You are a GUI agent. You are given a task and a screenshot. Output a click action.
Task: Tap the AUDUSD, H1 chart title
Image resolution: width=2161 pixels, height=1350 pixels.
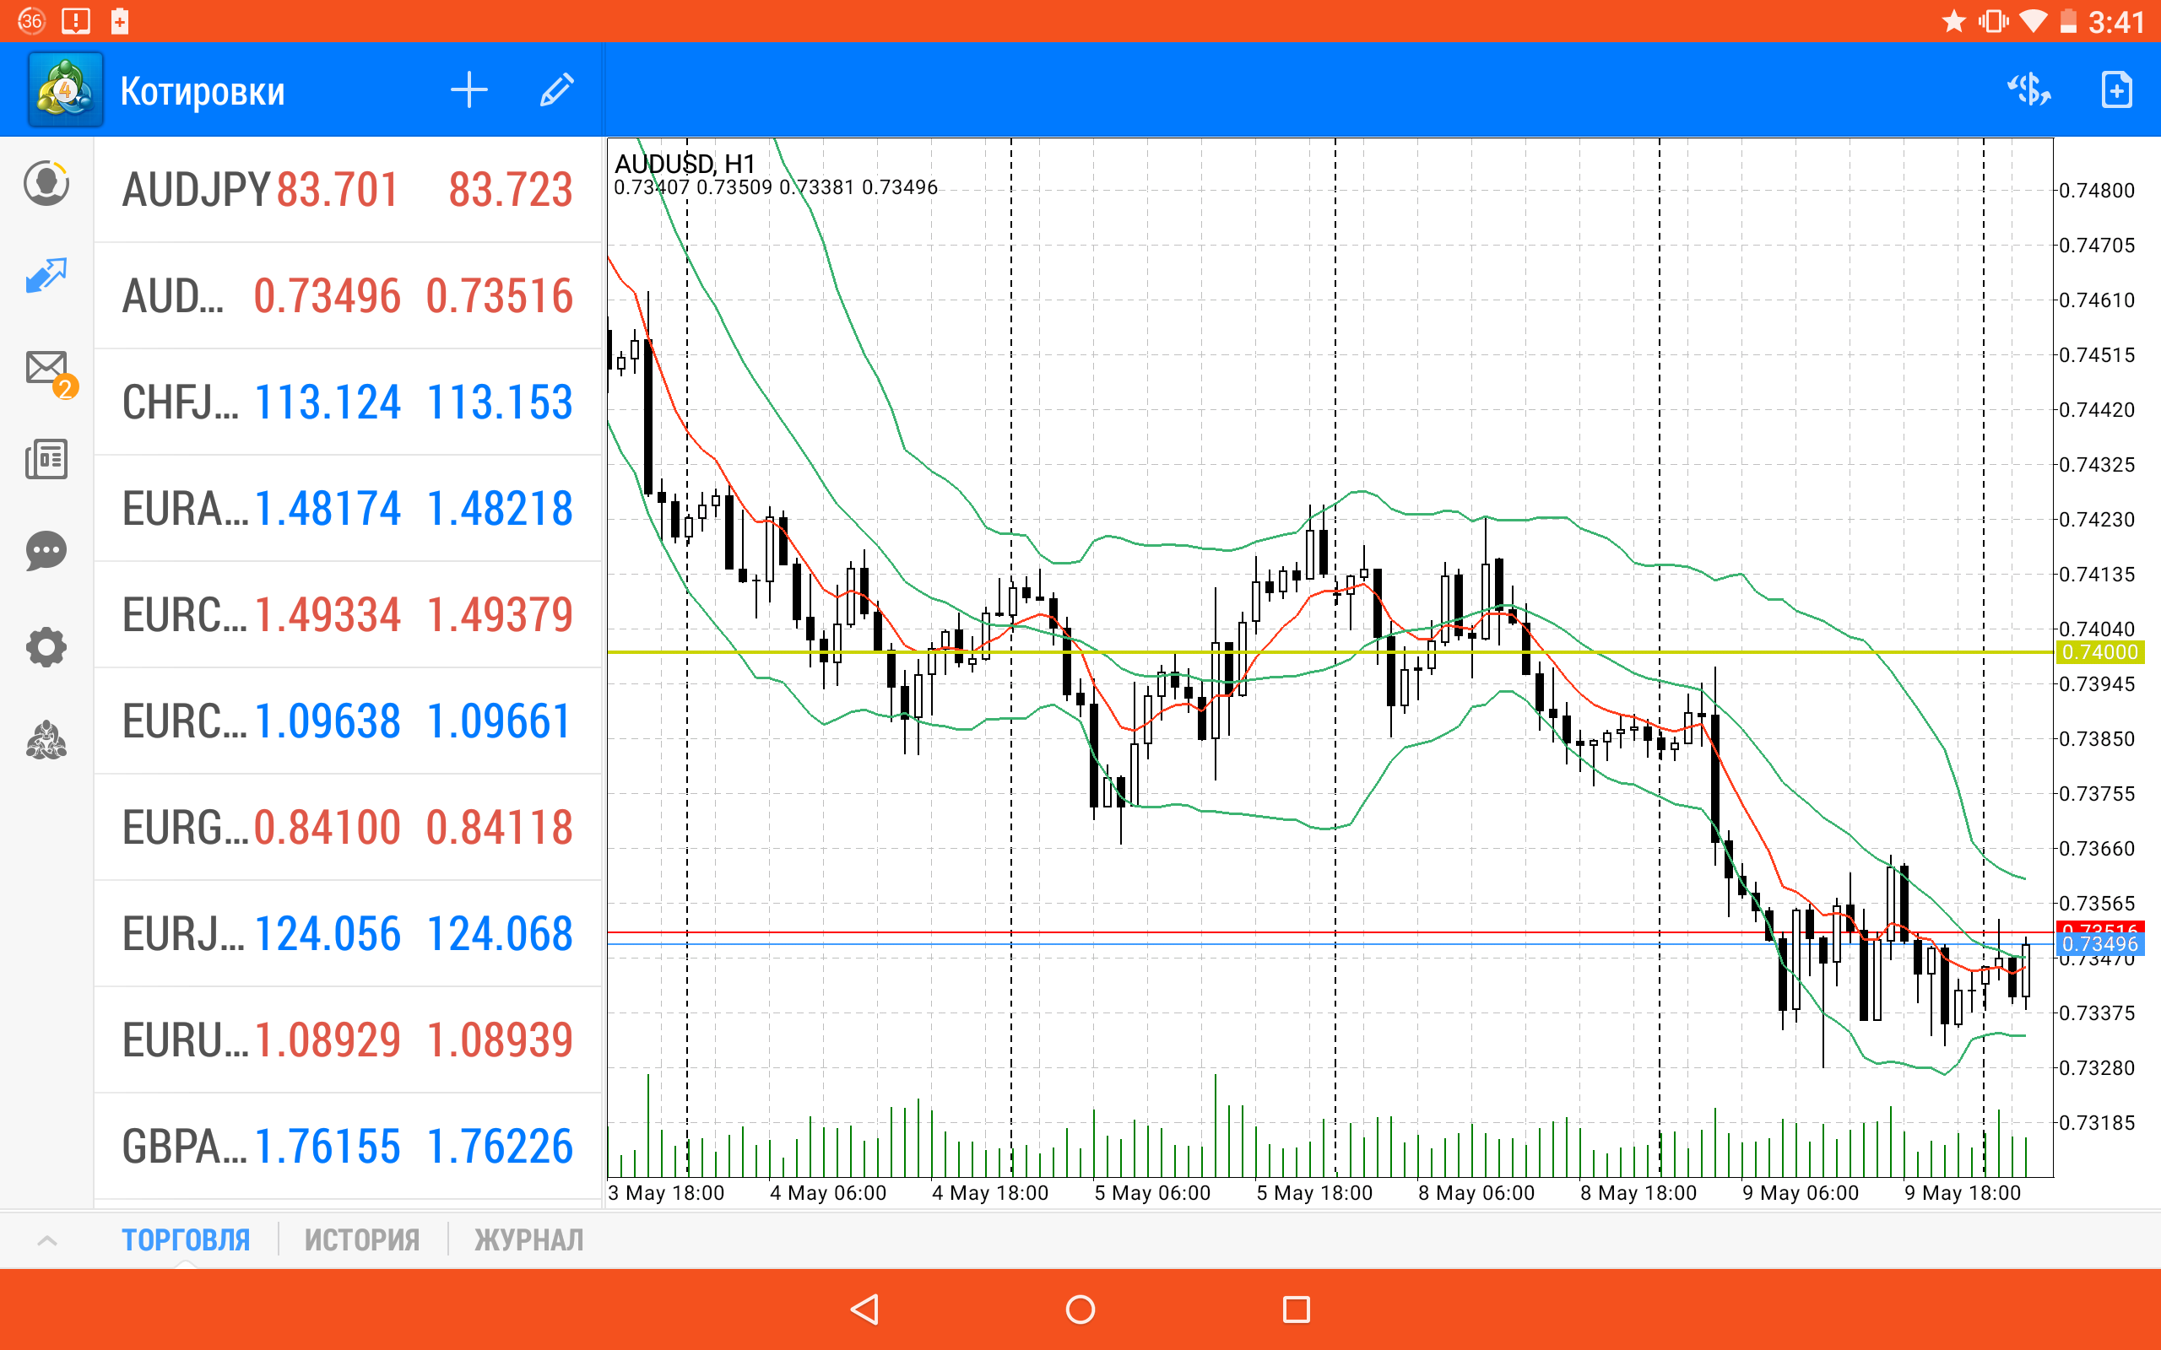[685, 164]
